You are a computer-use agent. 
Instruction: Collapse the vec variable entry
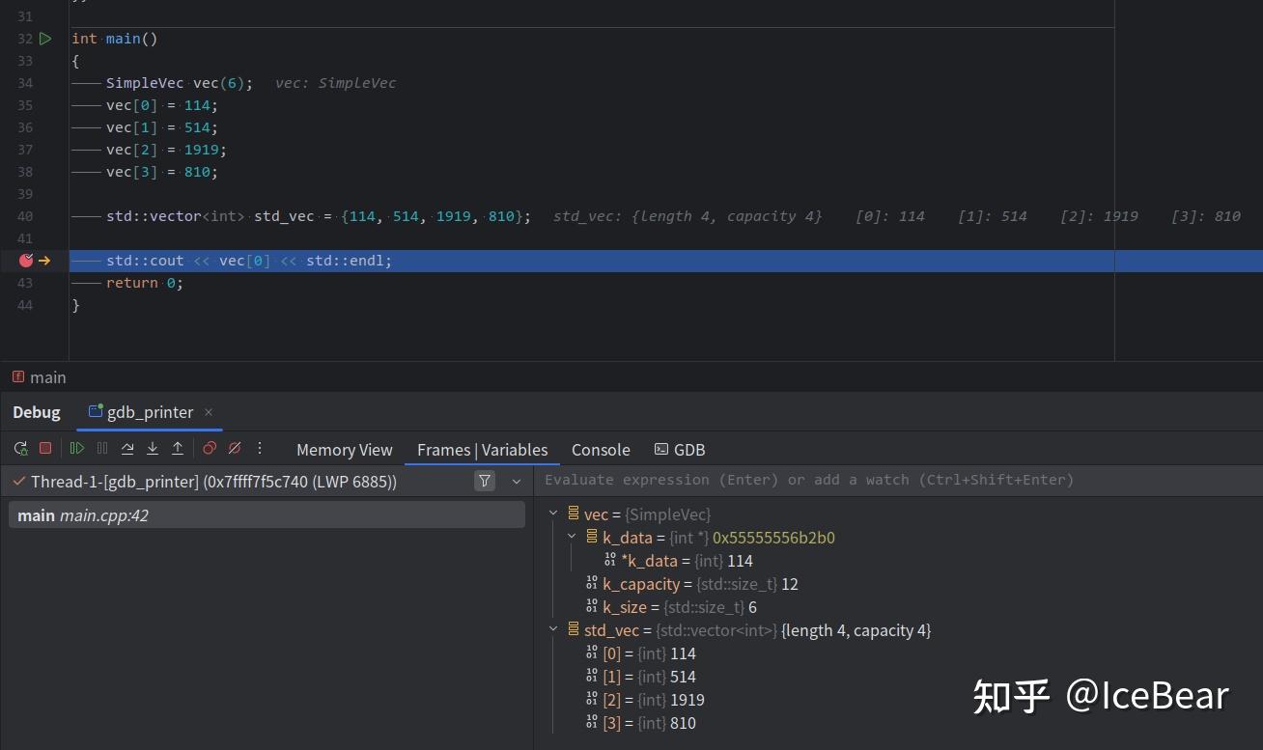click(553, 514)
